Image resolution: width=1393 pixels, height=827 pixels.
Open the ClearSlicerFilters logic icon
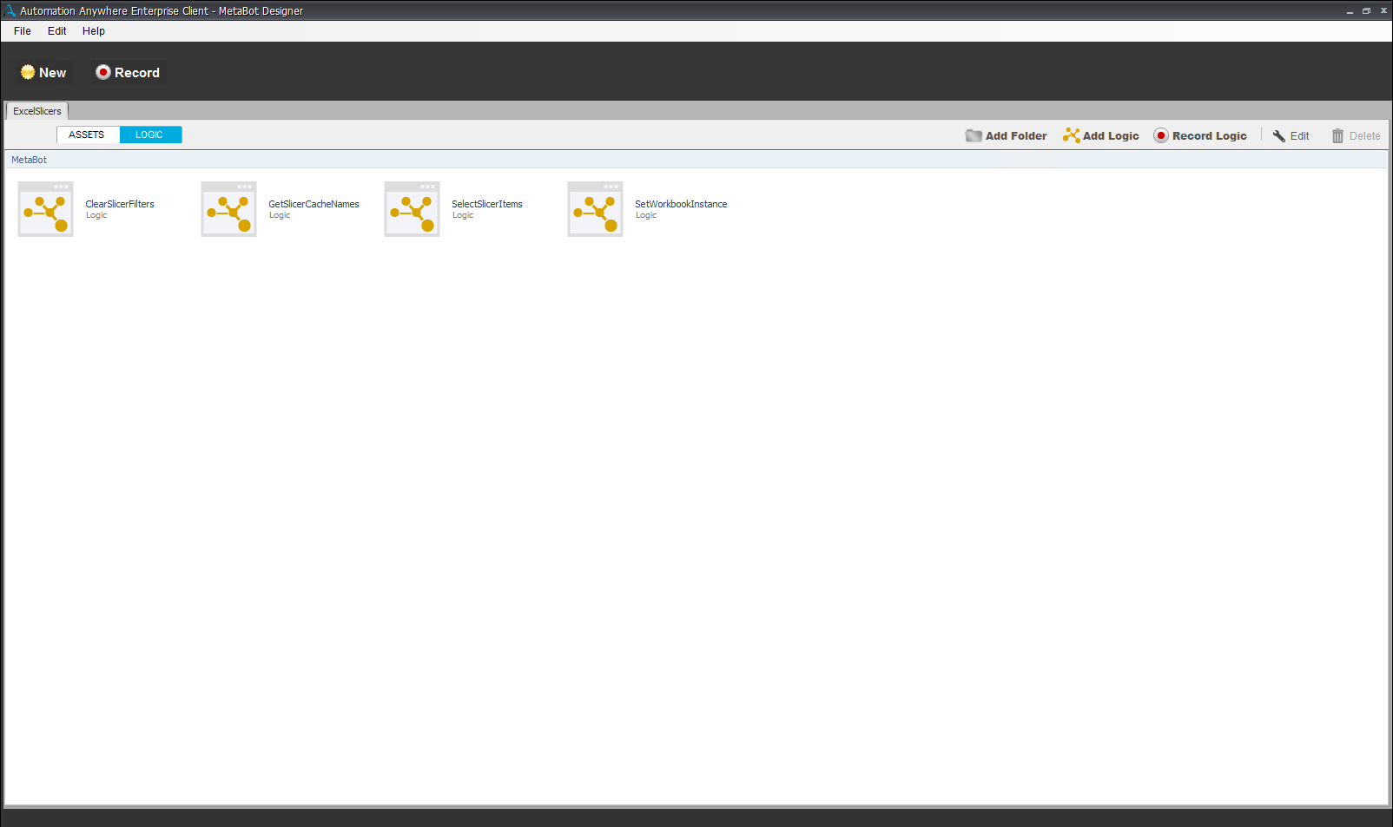point(46,209)
